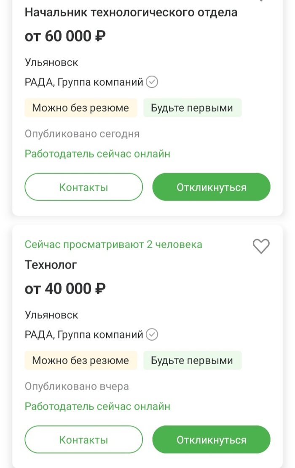Click the 'от 40 000 ₽' salary text
Screen dimensions: 295x468
tap(65, 289)
